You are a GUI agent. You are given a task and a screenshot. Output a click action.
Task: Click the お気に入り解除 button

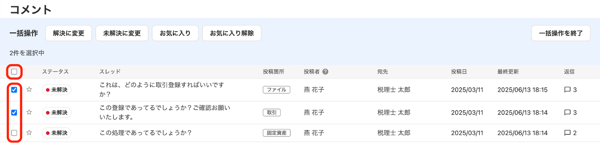(x=232, y=33)
